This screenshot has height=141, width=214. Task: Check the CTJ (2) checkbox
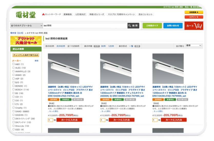(x=13, y=104)
